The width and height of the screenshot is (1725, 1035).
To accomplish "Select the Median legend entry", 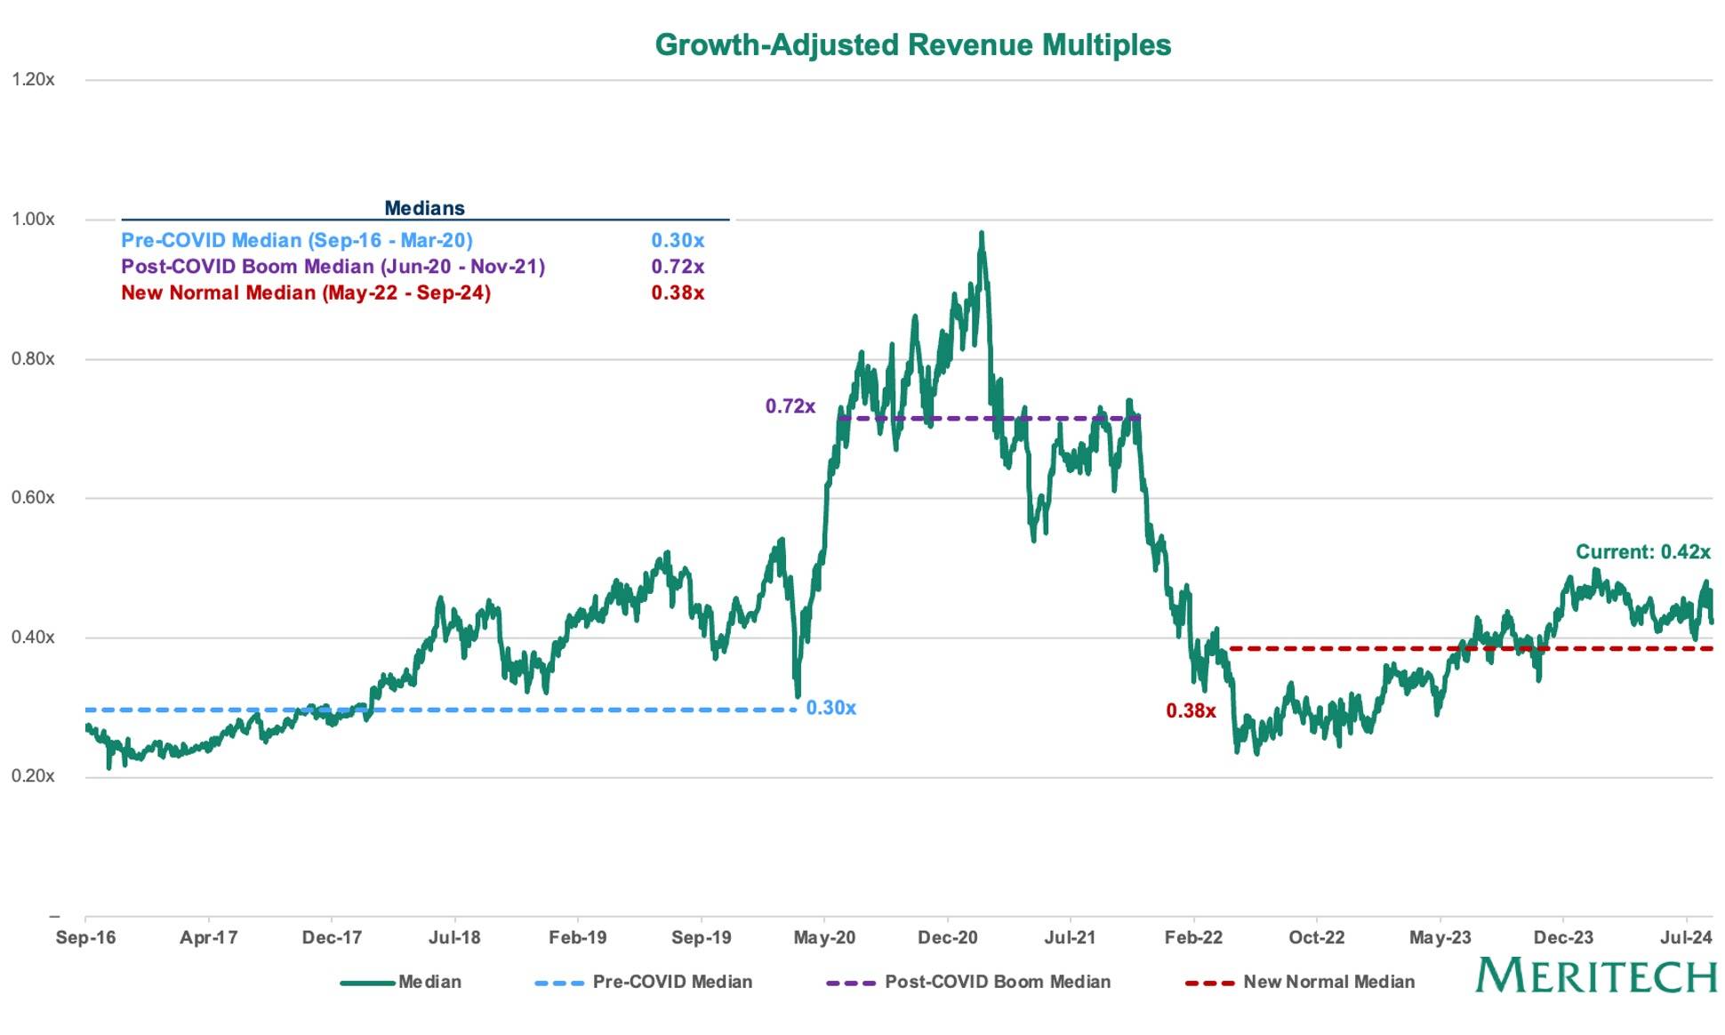I will [x=401, y=982].
